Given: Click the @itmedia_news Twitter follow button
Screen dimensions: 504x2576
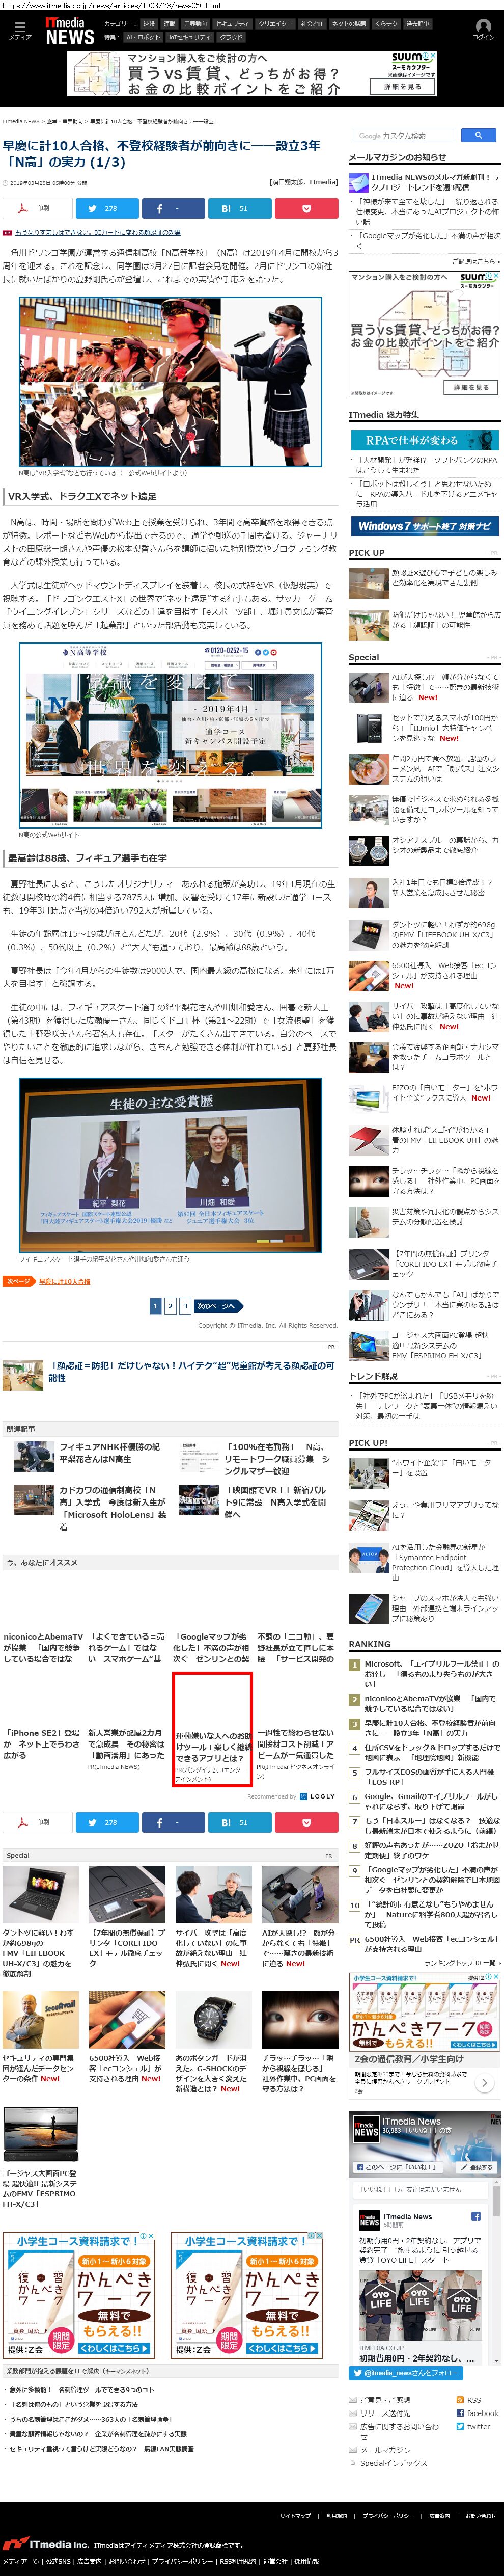Looking at the screenshot, I should pos(404,2373).
